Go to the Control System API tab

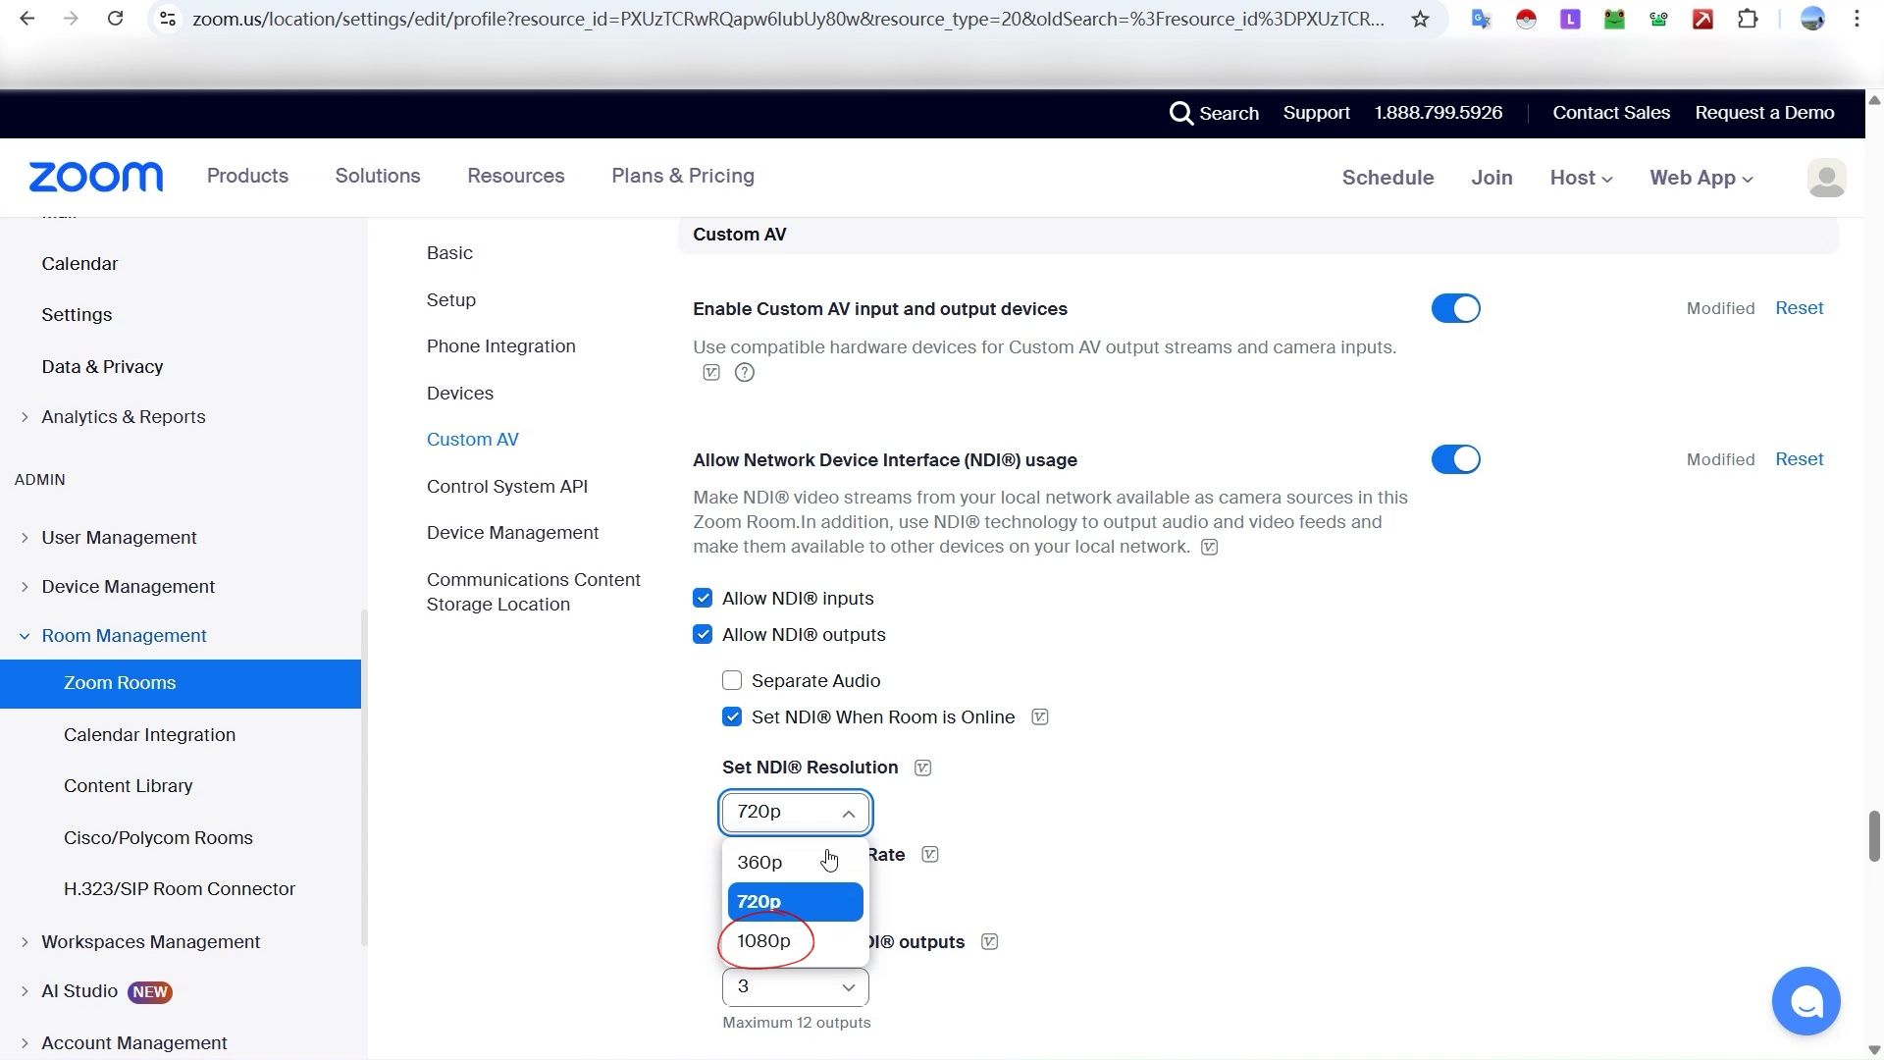tap(507, 487)
